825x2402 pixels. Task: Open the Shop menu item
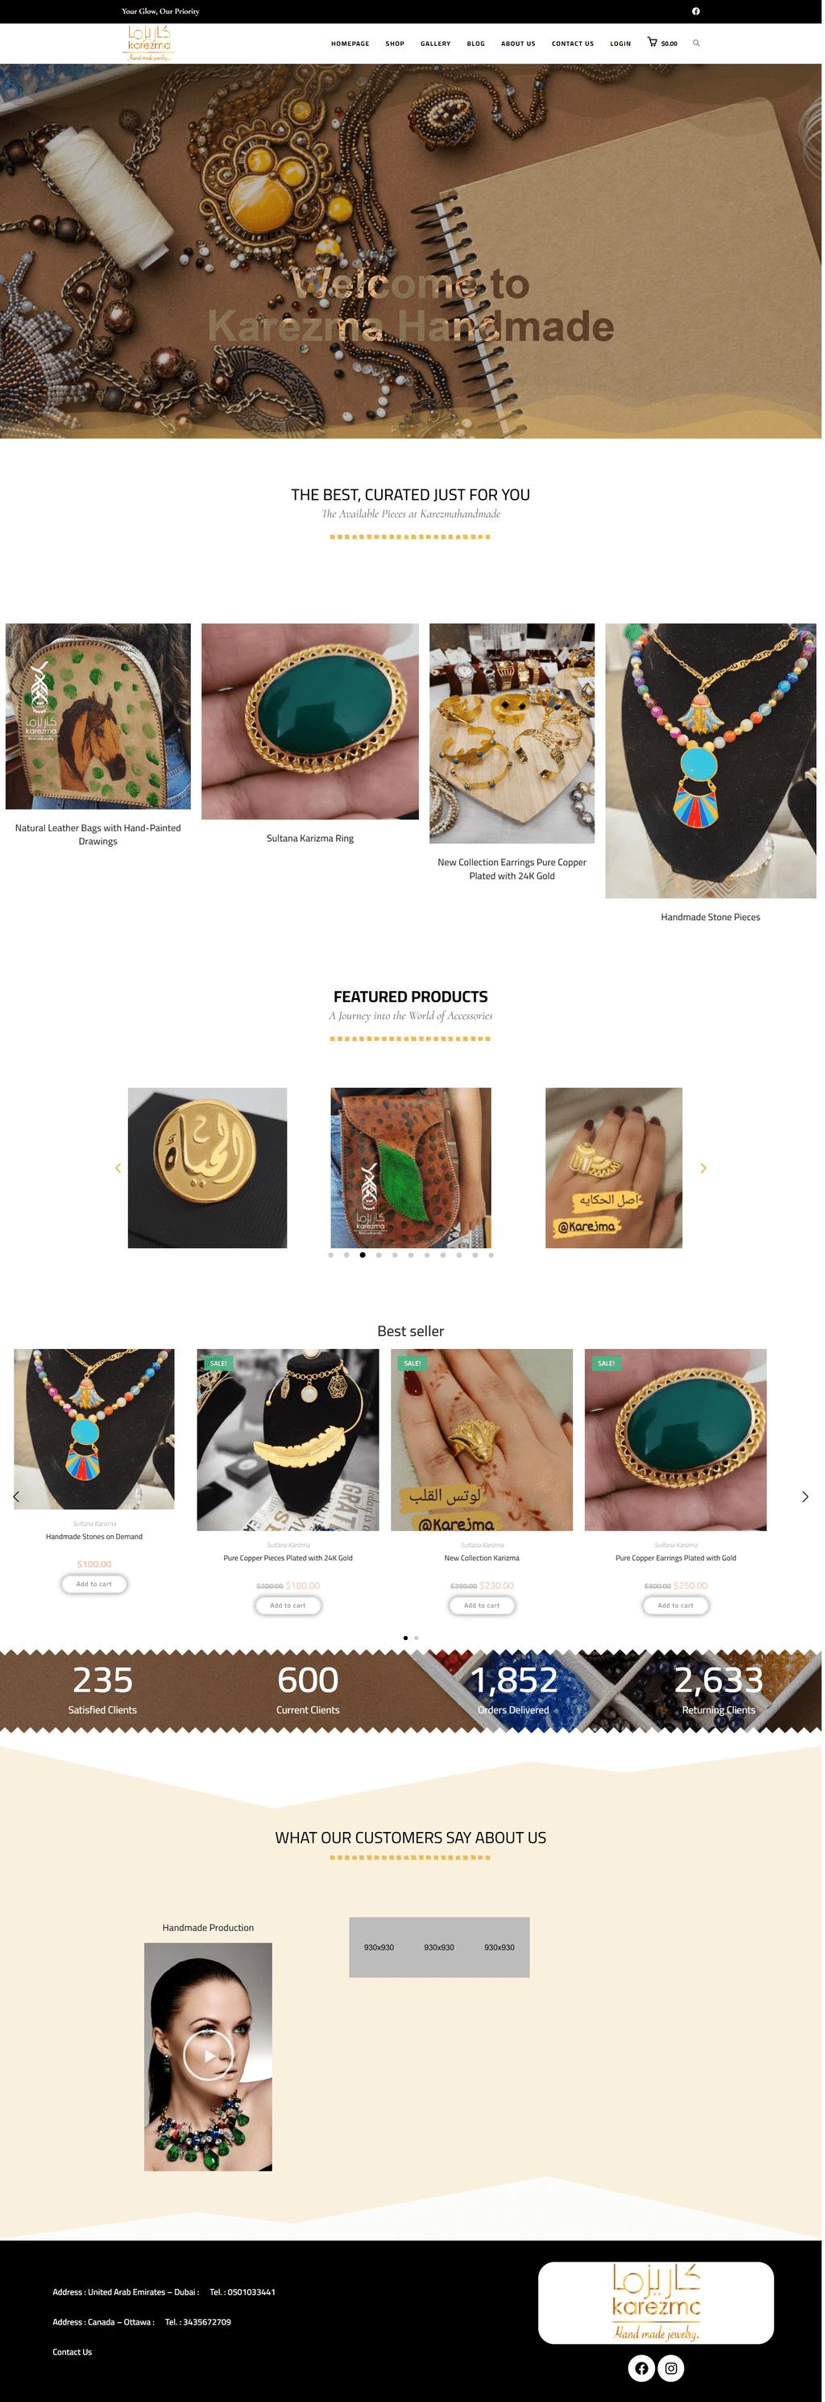tap(396, 44)
